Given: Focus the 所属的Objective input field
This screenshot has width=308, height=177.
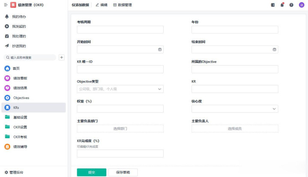Looking at the screenshot, I should pyautogui.click(x=235, y=69).
